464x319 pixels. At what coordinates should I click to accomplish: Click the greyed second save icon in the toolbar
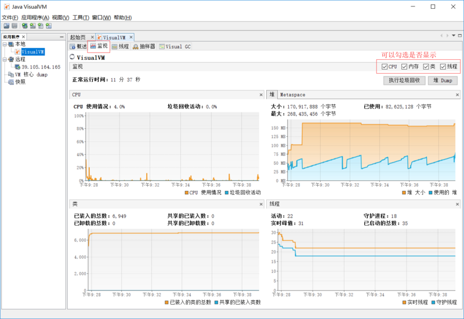tap(14, 26)
